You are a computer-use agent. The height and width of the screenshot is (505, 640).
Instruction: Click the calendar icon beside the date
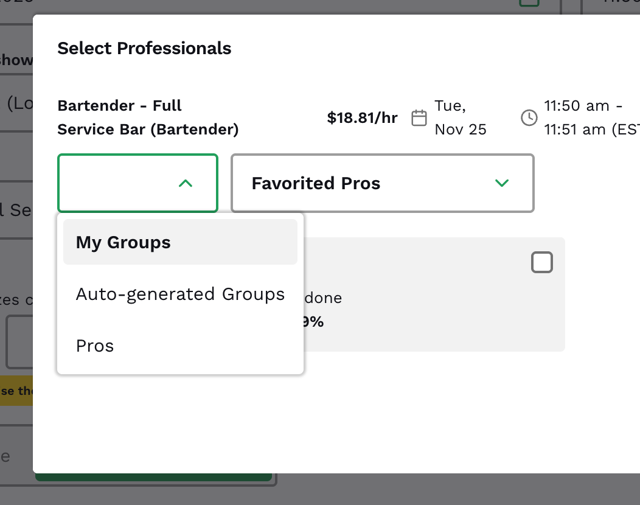(x=419, y=117)
